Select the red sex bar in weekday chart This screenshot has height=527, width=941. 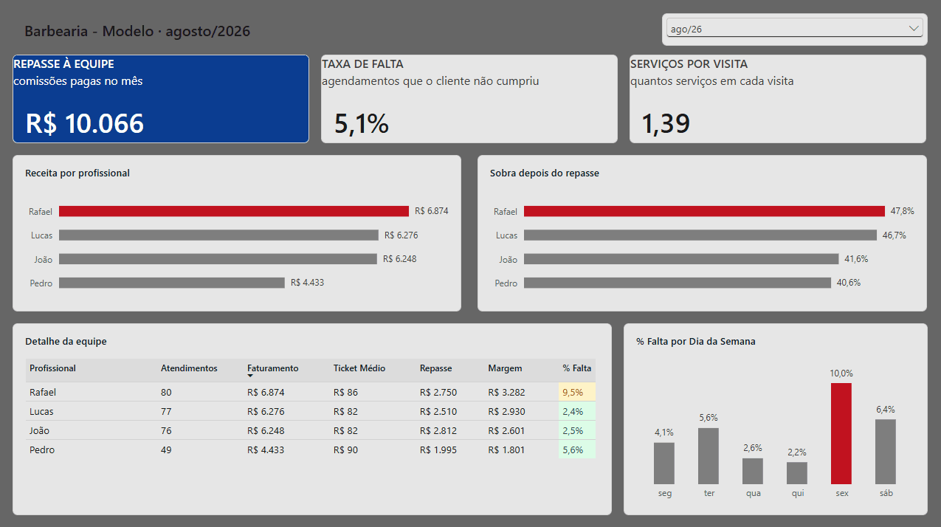[841, 433]
